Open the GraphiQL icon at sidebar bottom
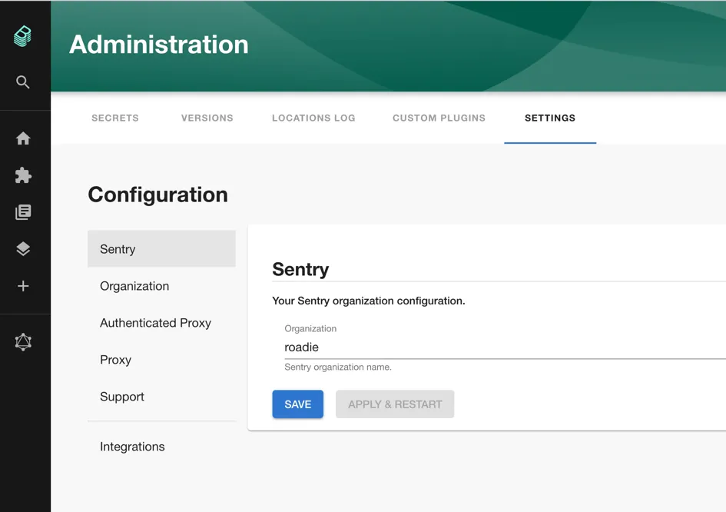 coord(22,341)
